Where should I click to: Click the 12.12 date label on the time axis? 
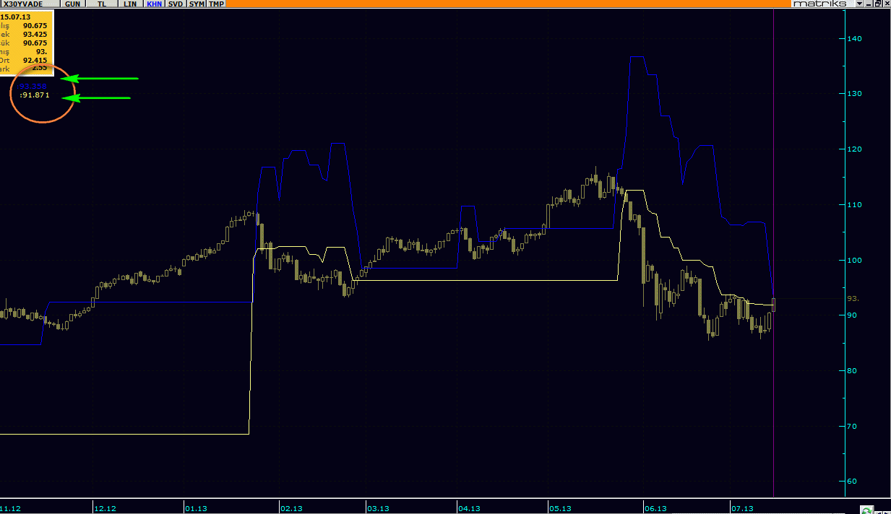pos(106,508)
